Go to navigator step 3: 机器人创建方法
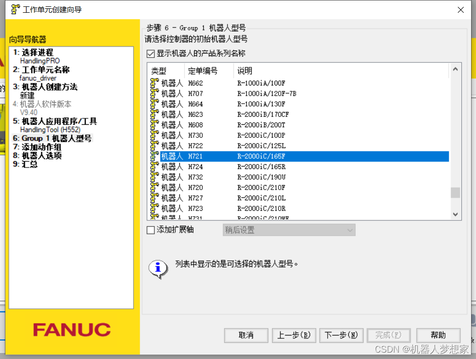 45,87
